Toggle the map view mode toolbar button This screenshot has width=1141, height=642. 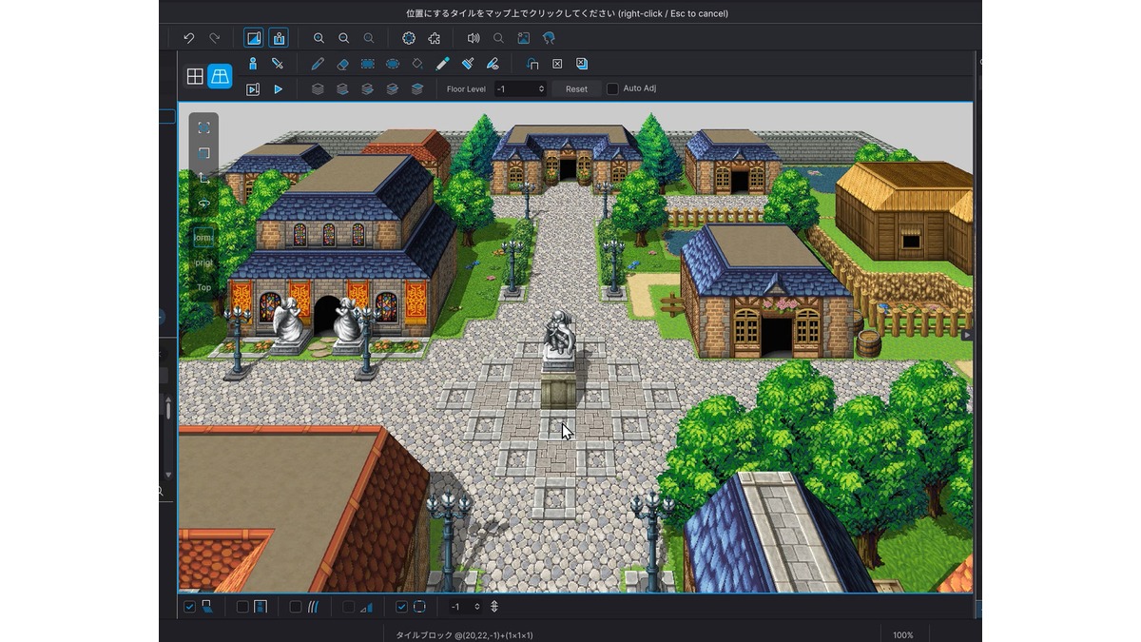coord(253,38)
